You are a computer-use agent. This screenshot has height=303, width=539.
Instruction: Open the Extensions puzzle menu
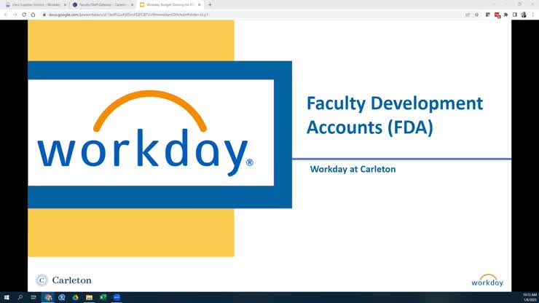pyautogui.click(x=506, y=15)
